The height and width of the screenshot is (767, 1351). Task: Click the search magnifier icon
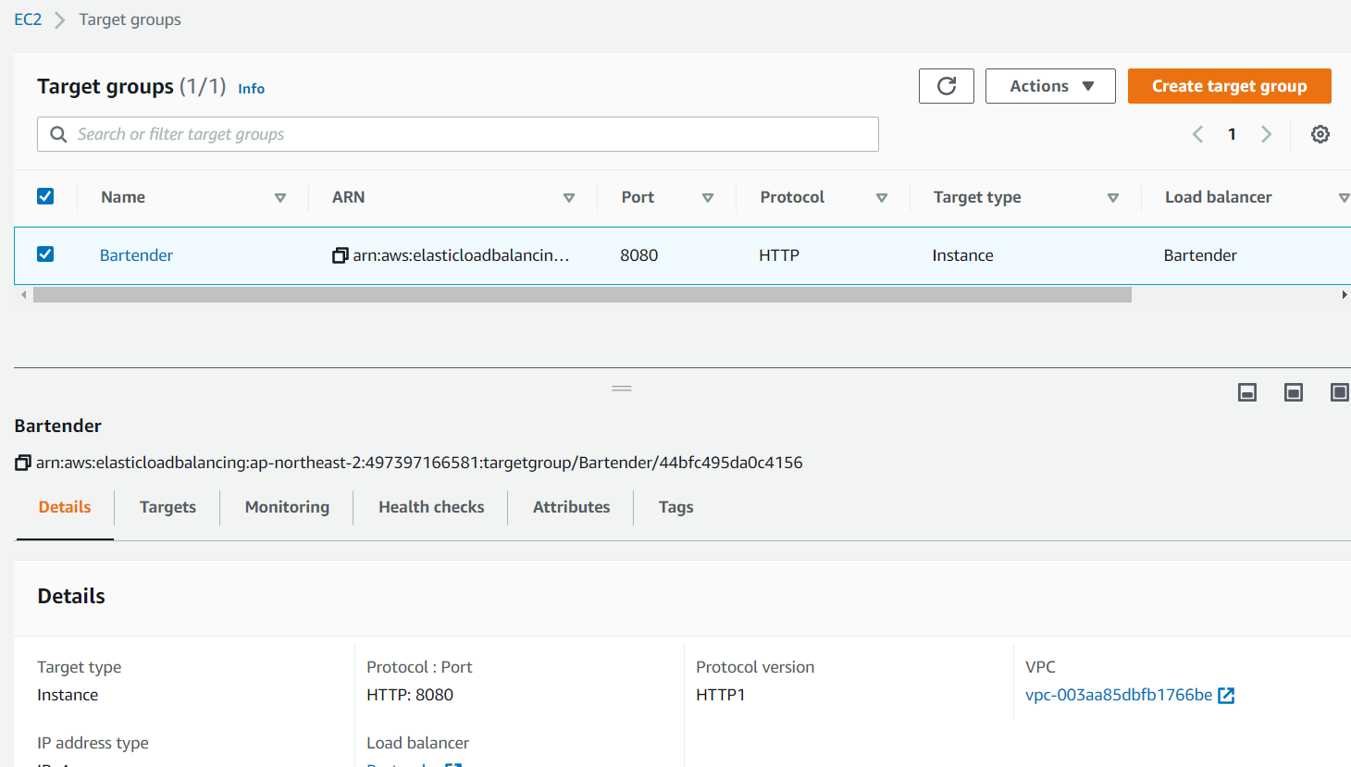tap(57, 133)
